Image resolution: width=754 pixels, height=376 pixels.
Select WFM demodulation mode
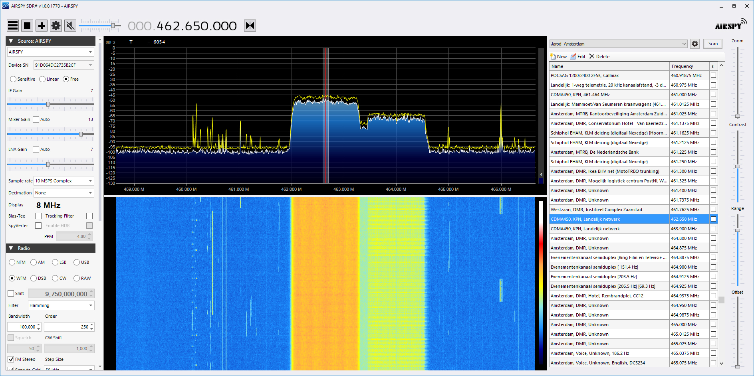(12, 278)
